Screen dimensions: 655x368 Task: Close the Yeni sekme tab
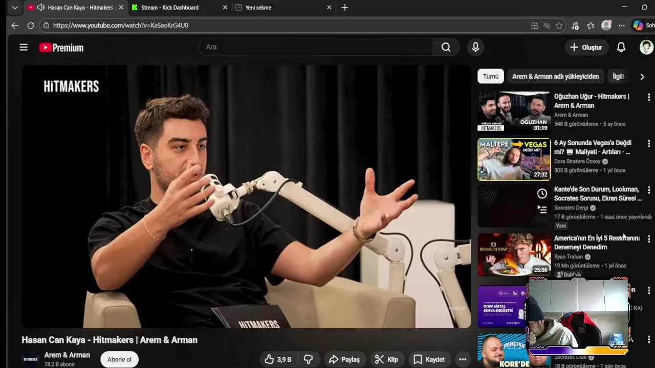[x=329, y=8]
